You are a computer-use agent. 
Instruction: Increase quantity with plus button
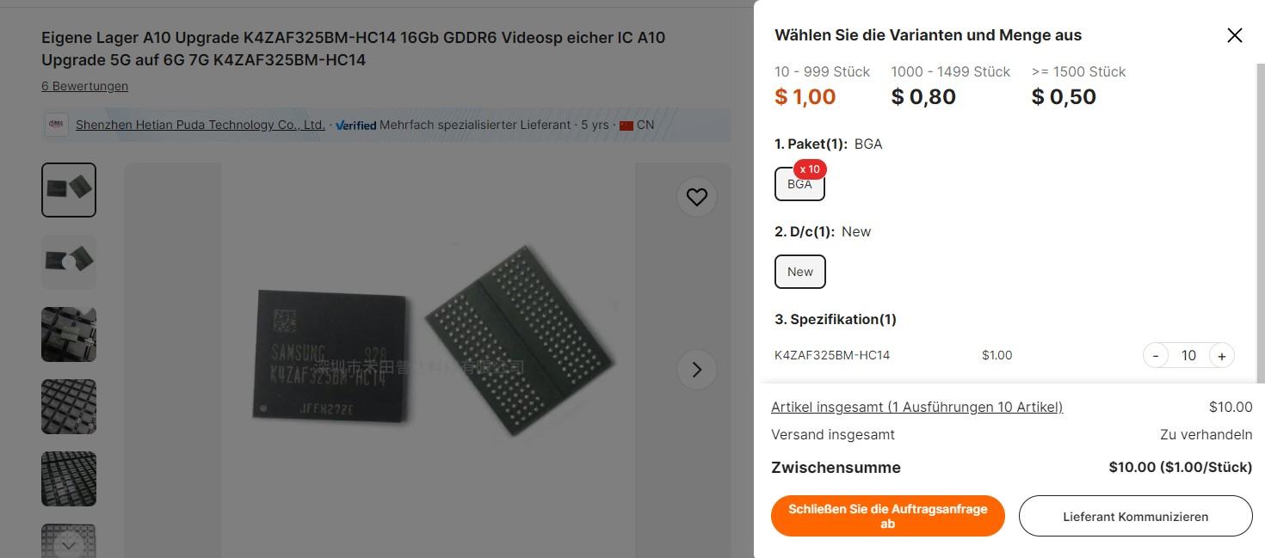(1221, 355)
